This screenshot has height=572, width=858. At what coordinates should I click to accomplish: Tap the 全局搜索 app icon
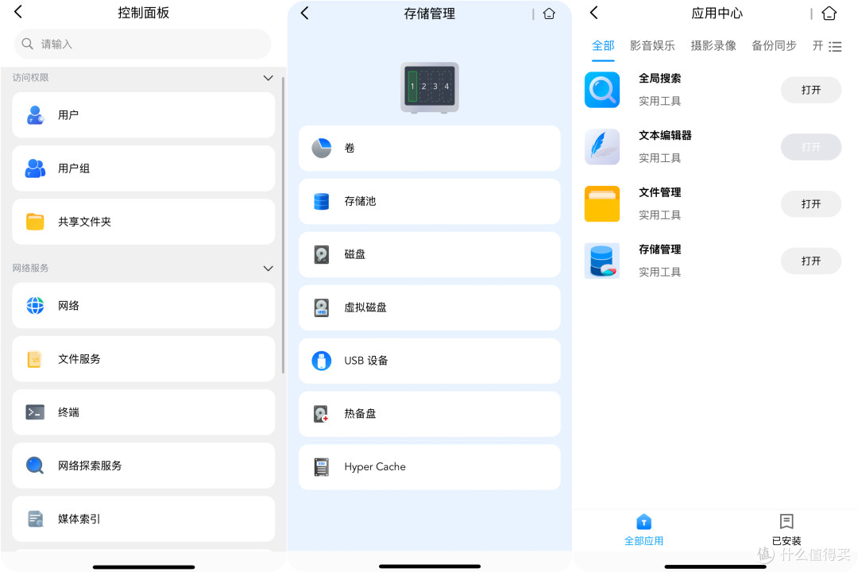602,90
